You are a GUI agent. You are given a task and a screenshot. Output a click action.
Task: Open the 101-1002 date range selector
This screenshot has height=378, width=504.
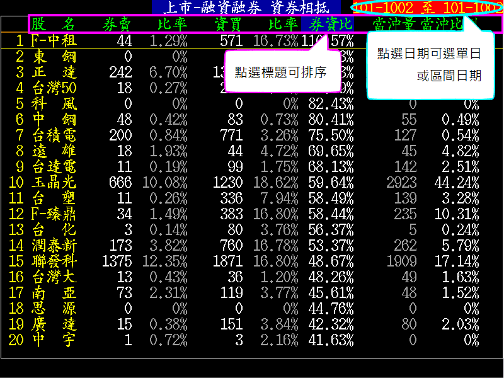click(427, 8)
